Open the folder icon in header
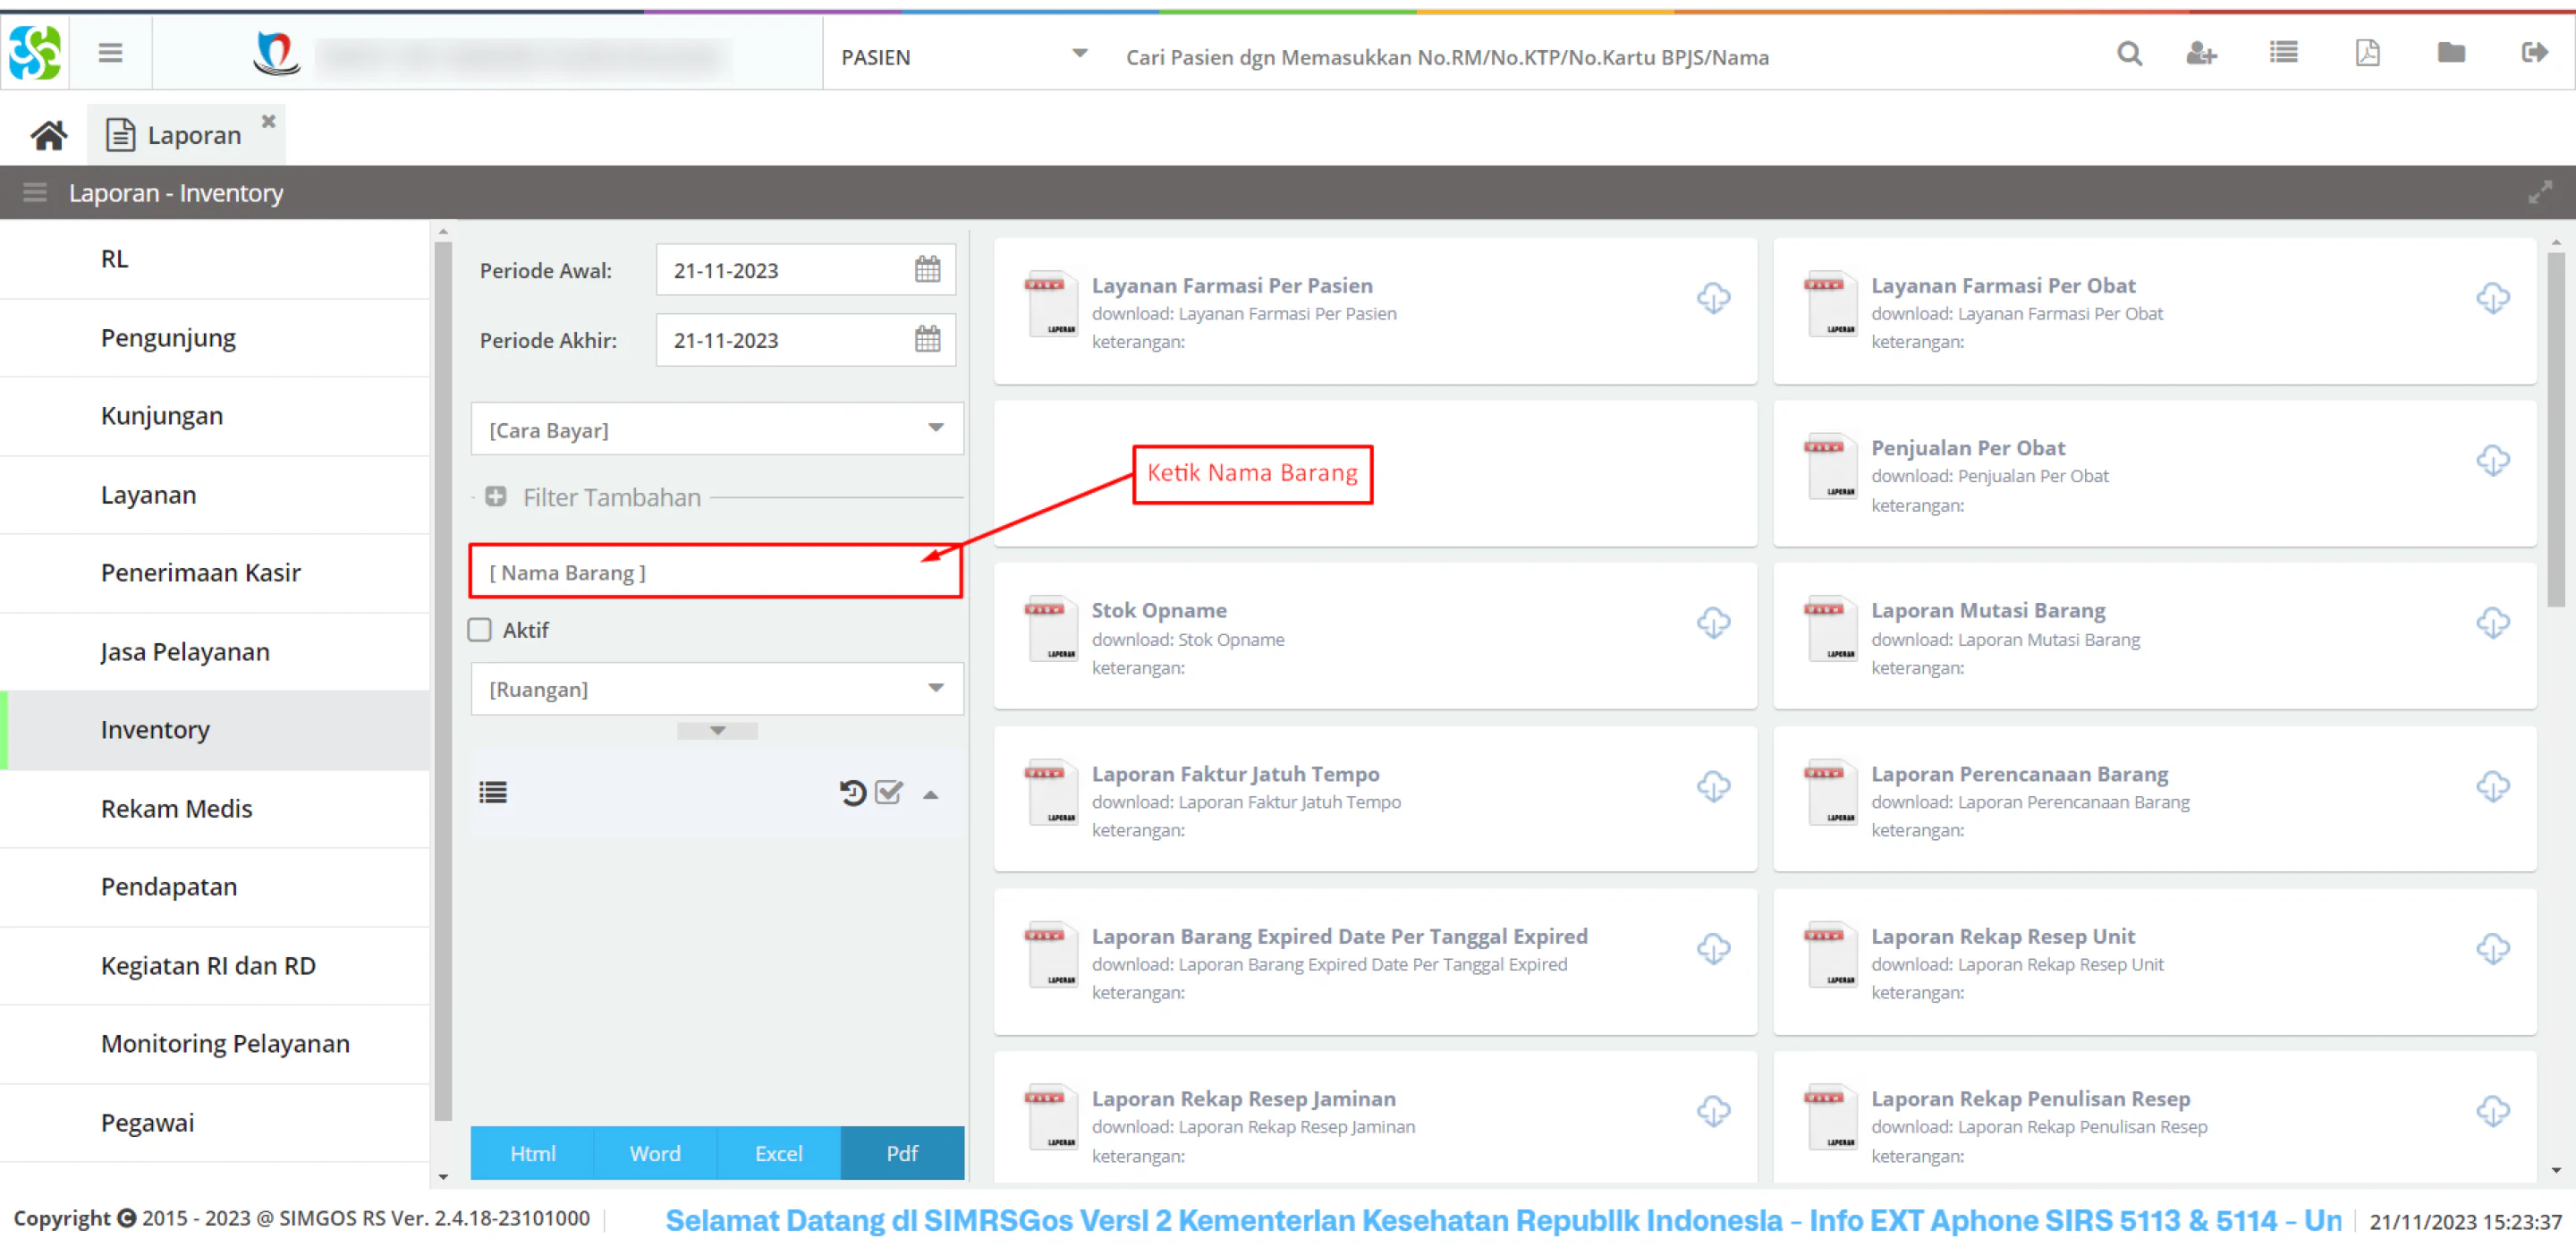The image size is (2576, 1247). (2451, 53)
